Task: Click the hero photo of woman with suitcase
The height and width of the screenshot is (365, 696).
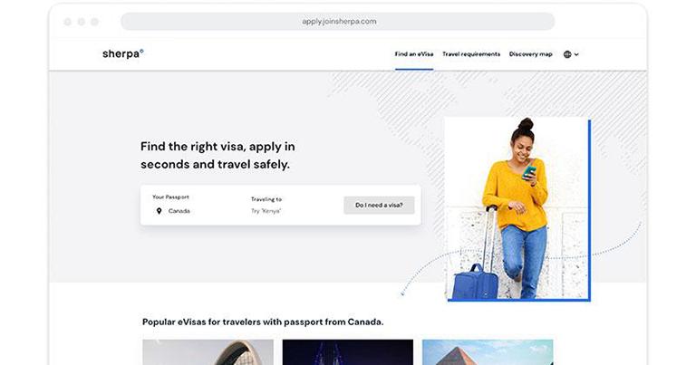Action: tap(517, 208)
